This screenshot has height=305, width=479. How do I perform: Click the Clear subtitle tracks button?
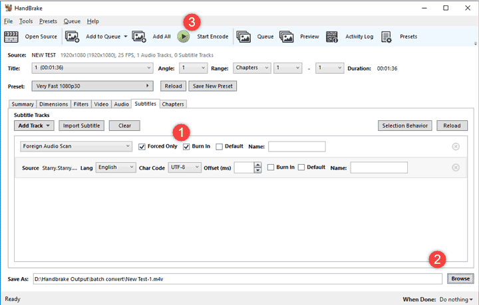124,126
